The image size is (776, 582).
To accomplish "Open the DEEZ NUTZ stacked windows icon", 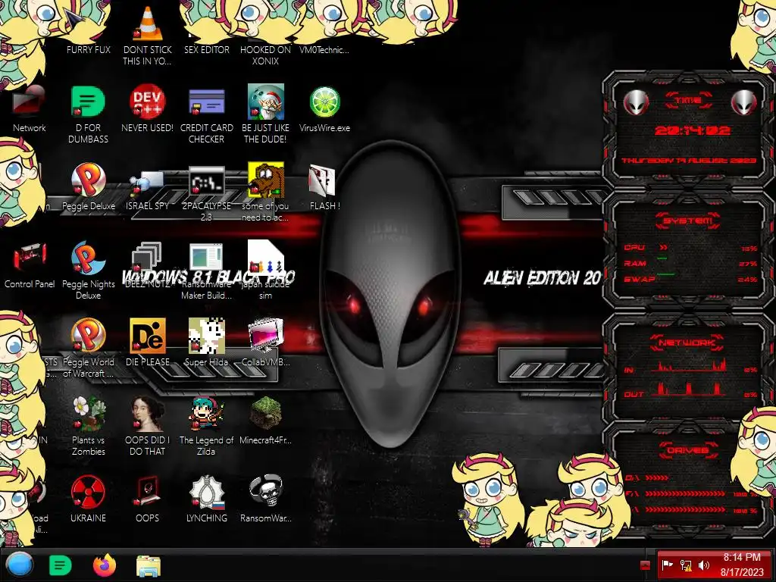I will [148, 265].
